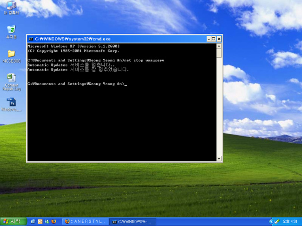The image size is (302, 226).
Task: Click the last command prompt line with cursor
Action: (77, 84)
